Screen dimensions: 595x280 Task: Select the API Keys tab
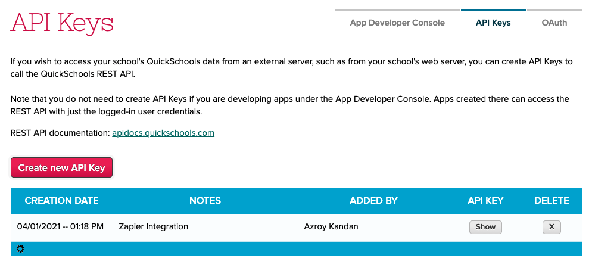[x=493, y=23]
